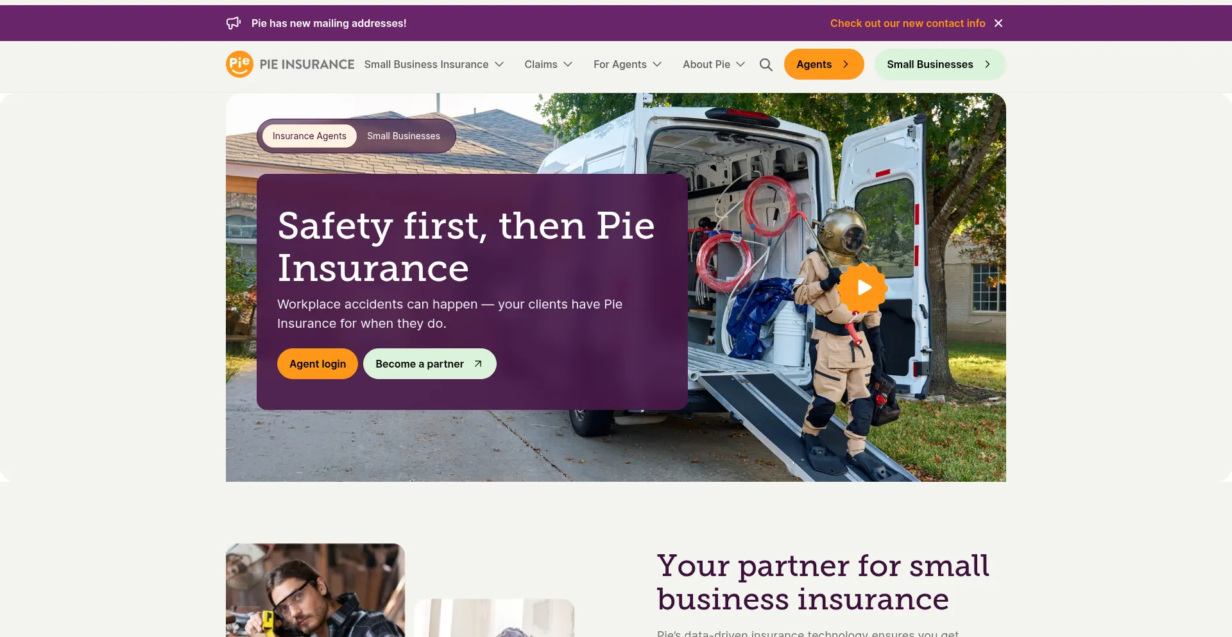Click the chevron in Small Businesses header button
The width and height of the screenshot is (1232, 637).
point(988,64)
